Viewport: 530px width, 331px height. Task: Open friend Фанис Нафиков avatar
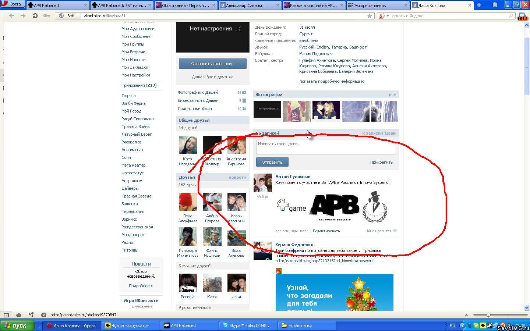tap(212, 236)
